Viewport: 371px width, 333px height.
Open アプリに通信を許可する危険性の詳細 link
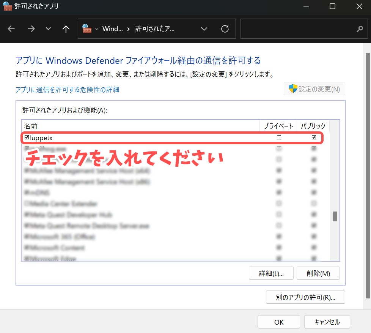tap(68, 90)
